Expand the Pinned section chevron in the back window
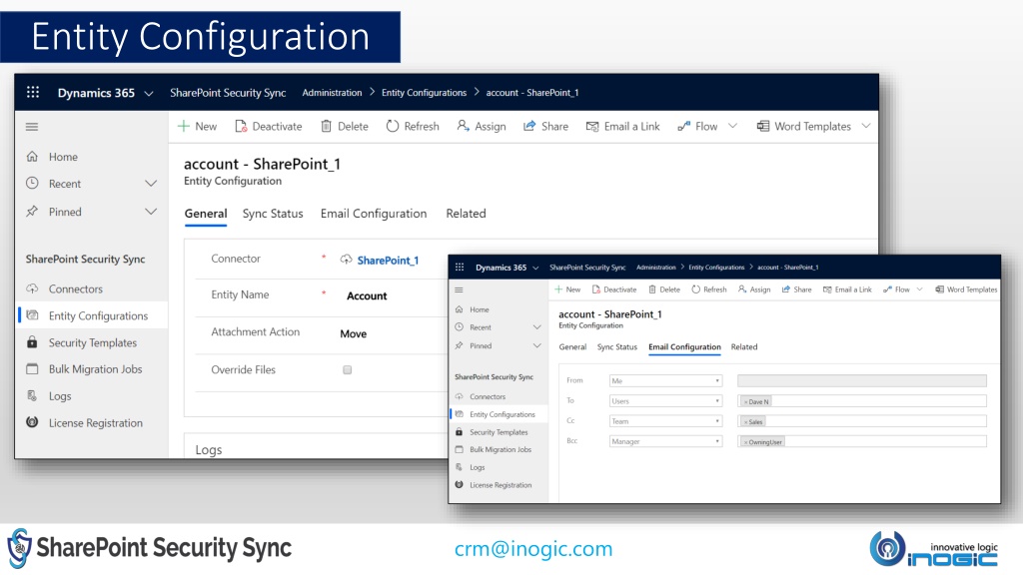The width and height of the screenshot is (1023, 575). tap(151, 212)
